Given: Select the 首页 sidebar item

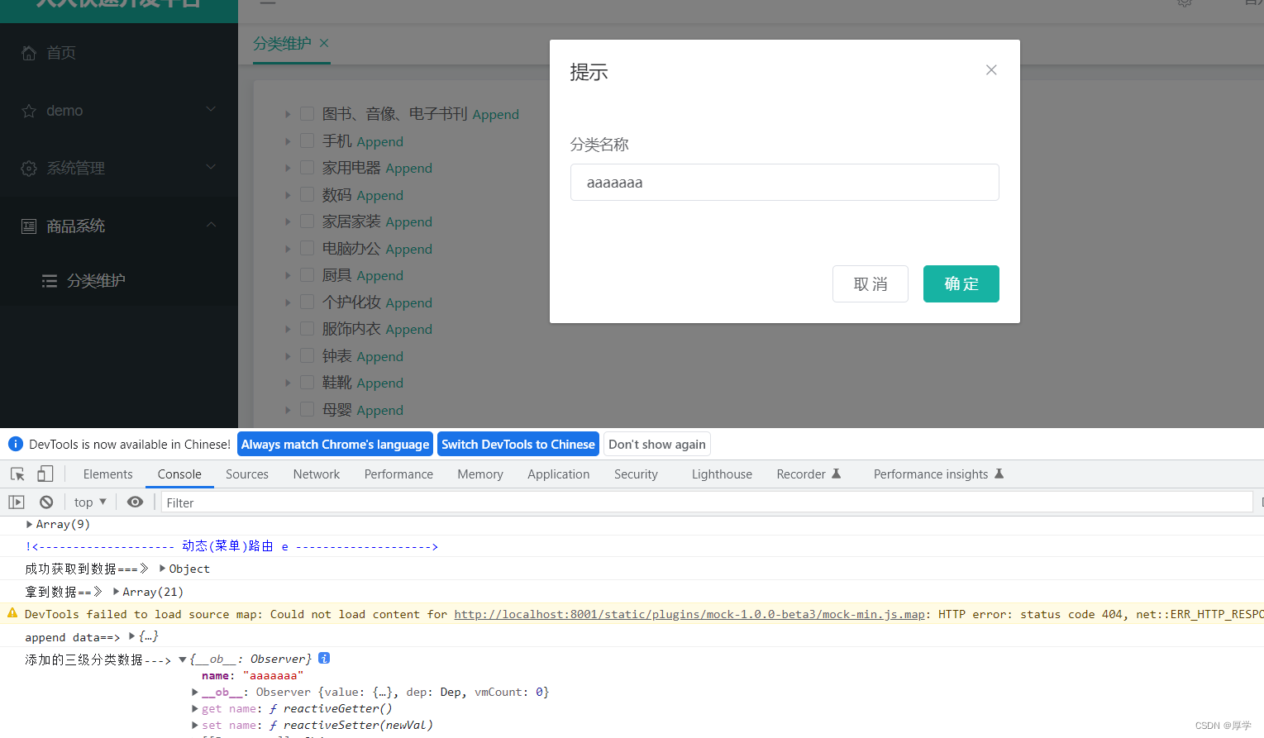Looking at the screenshot, I should coord(119,53).
